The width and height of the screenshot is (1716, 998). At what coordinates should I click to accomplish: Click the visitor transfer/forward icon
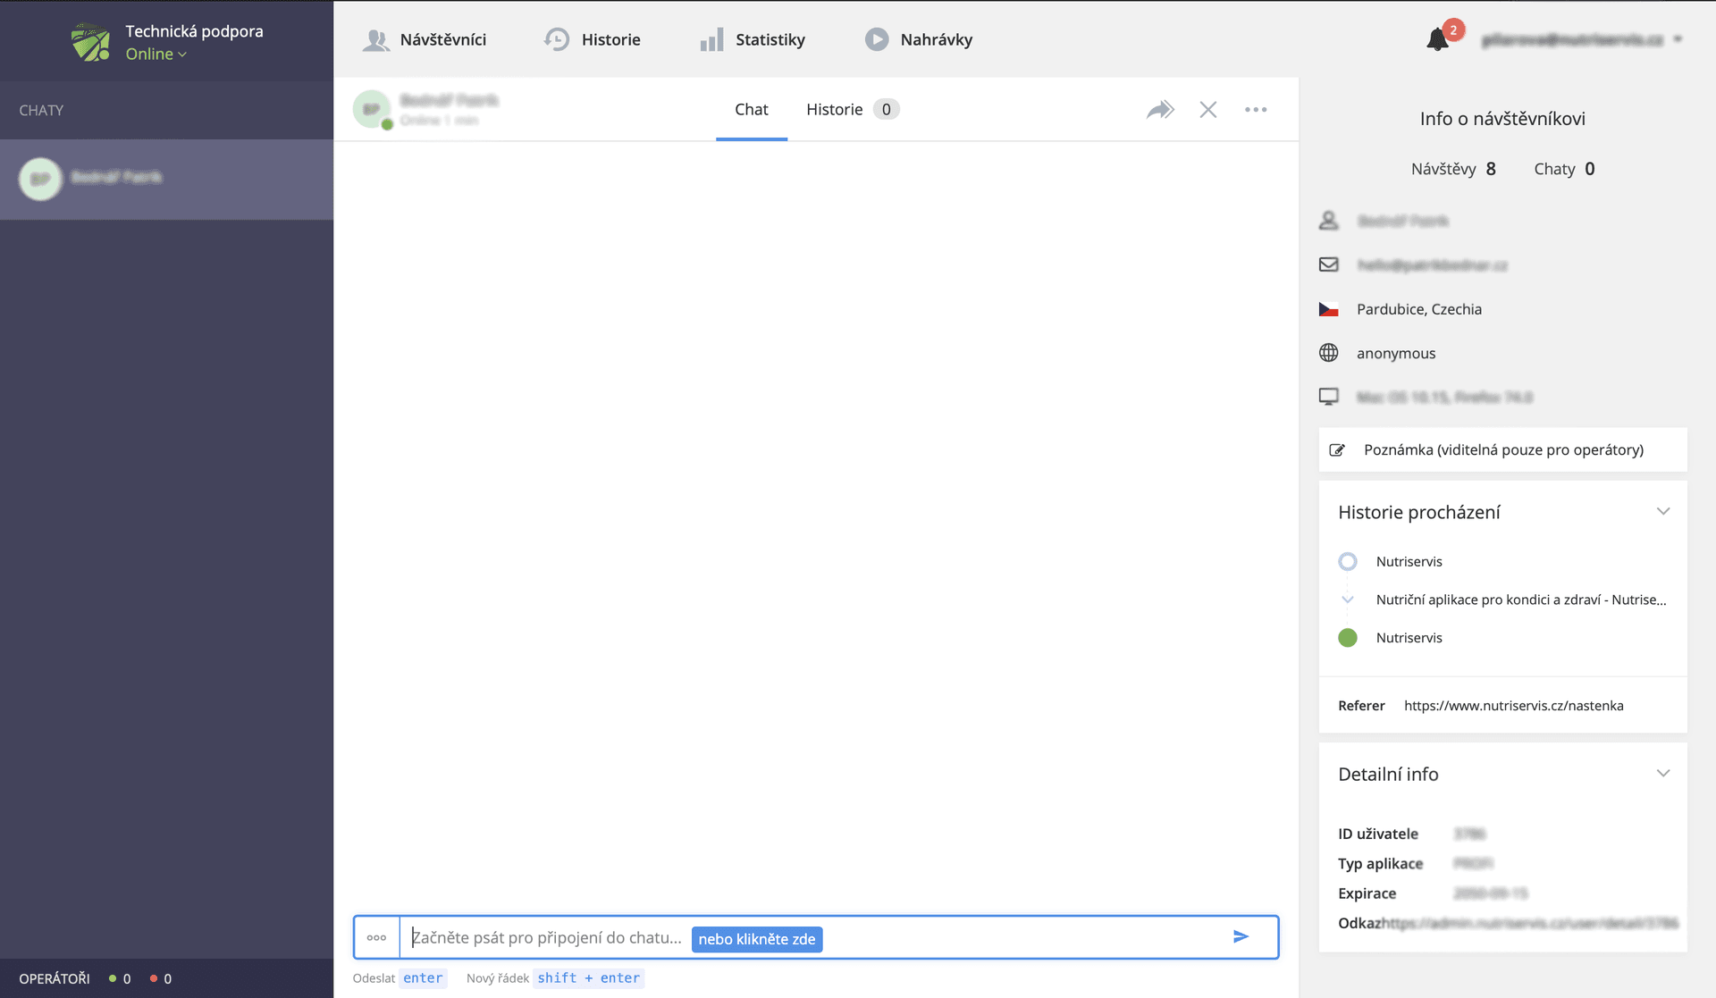pos(1161,109)
